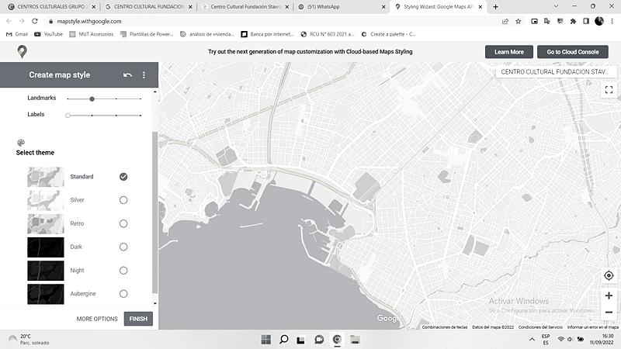Viewport: 621px width, 349px height.
Task: Click the Google Maps pin logo
Action: [x=23, y=51]
